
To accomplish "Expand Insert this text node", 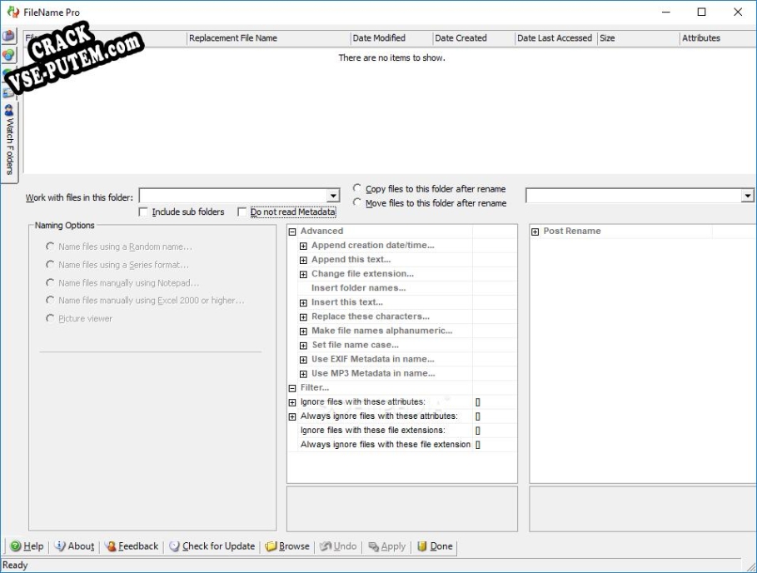I will (x=303, y=303).
